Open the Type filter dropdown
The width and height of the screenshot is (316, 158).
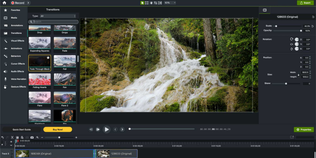[58, 16]
